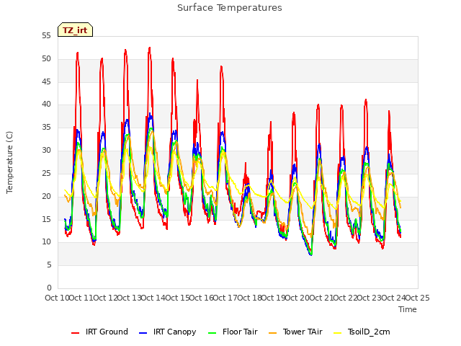Click the Floor Tair green legend swatch

click(x=212, y=332)
